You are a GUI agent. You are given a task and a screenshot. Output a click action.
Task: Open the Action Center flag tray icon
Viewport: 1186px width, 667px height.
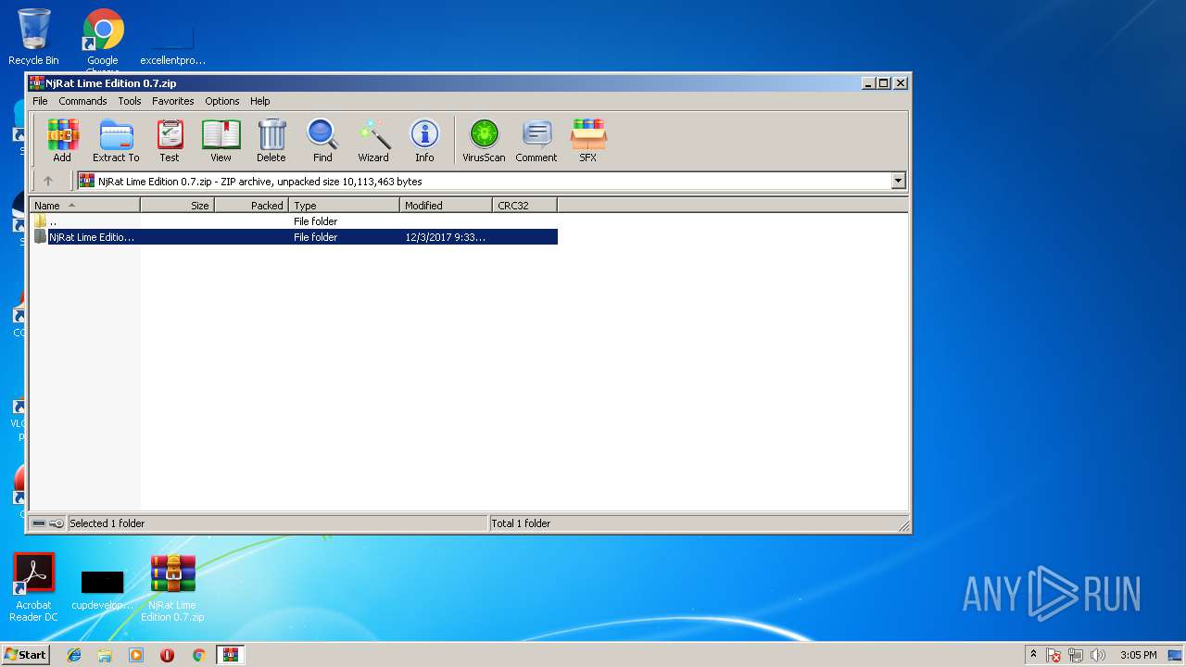1054,655
